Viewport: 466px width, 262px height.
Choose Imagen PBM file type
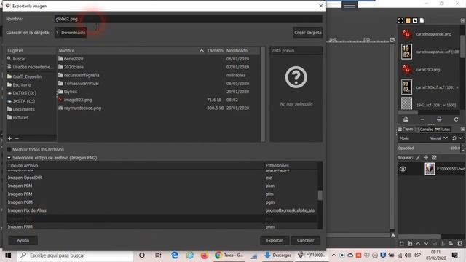tap(162, 186)
